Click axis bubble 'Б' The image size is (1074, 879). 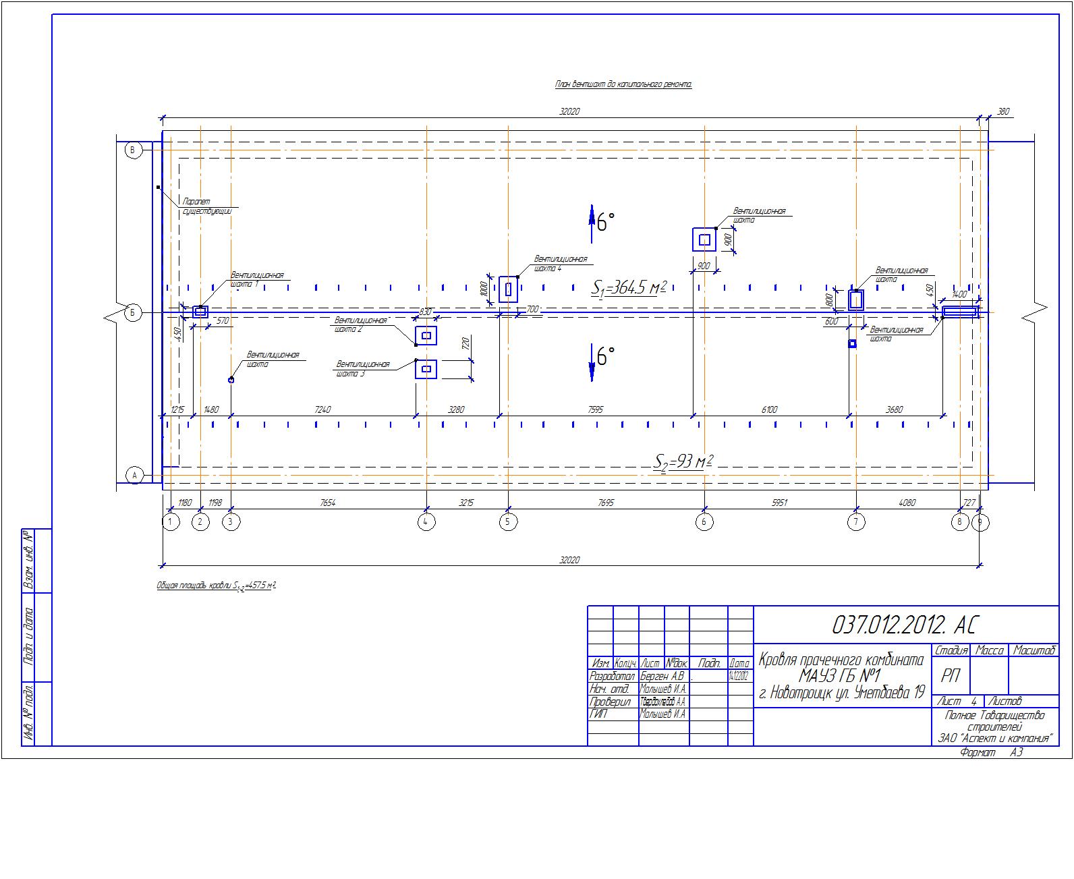[134, 313]
